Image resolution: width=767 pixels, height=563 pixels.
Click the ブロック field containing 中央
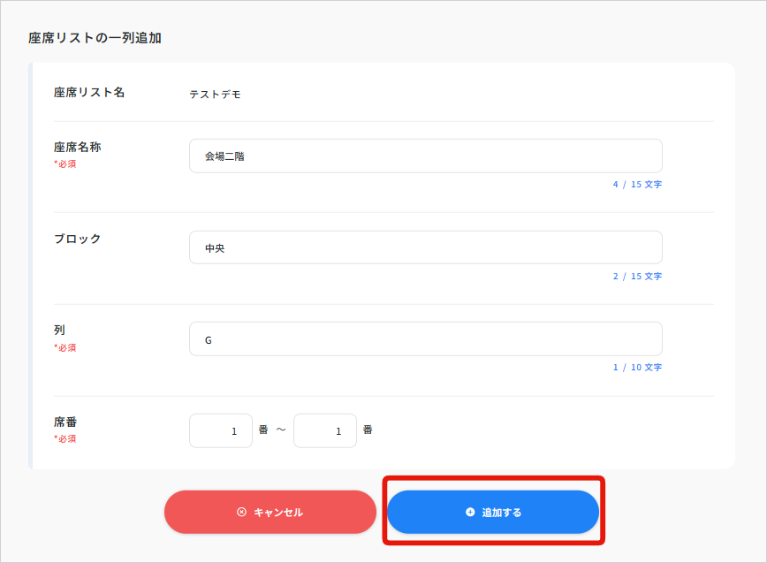(x=425, y=247)
